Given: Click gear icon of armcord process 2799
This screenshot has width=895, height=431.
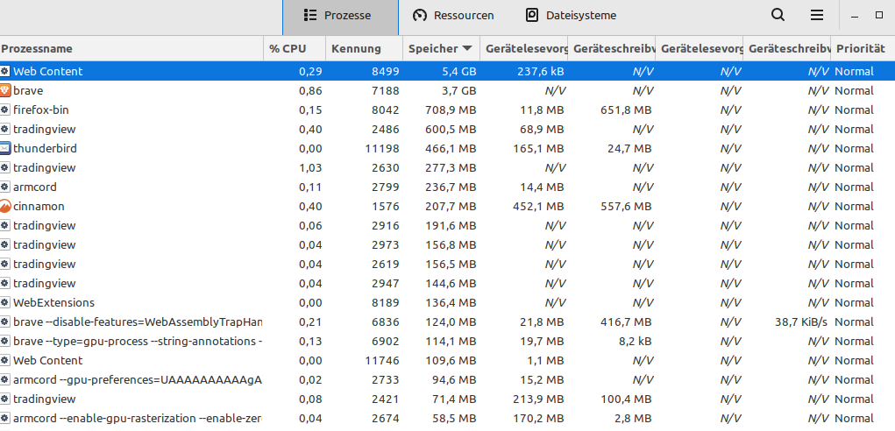Looking at the screenshot, I should pos(5,187).
